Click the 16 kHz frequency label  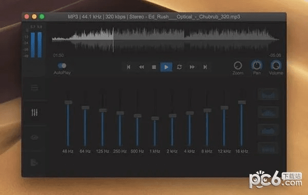click(242, 151)
